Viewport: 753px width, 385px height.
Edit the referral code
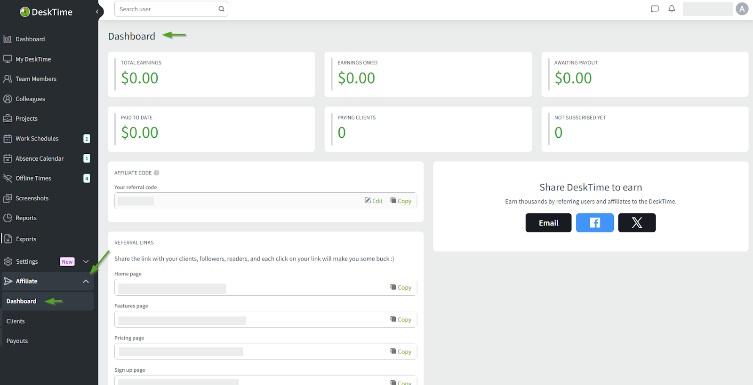click(x=374, y=201)
